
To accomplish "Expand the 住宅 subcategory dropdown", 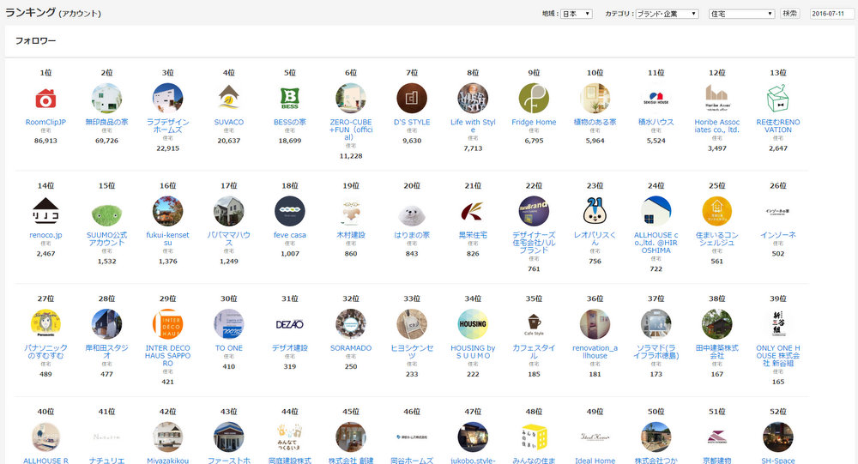I will click(741, 14).
